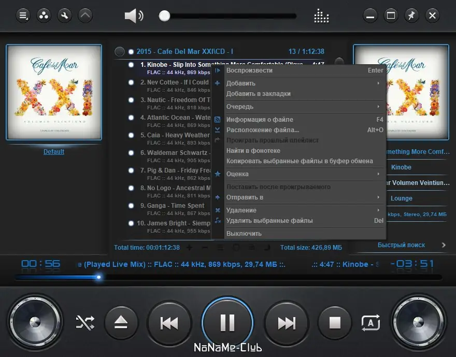Open settings with the wrench icon

65,16
